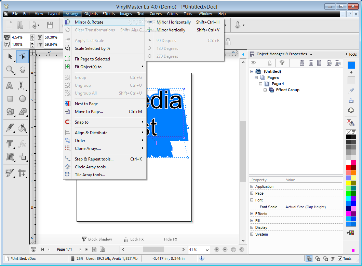The width and height of the screenshot is (362, 266).
Task: Open the Effects menu
Action: (x=109, y=14)
